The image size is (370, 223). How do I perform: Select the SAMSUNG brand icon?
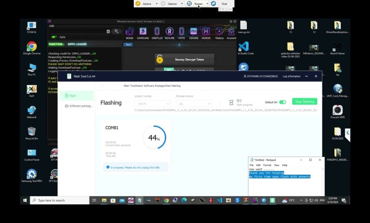[143, 33]
